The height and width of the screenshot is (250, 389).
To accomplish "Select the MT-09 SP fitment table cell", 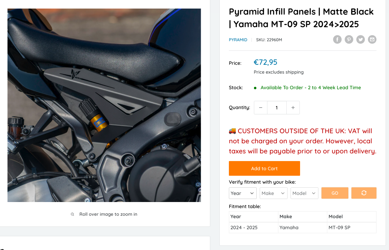I will pos(339,227).
